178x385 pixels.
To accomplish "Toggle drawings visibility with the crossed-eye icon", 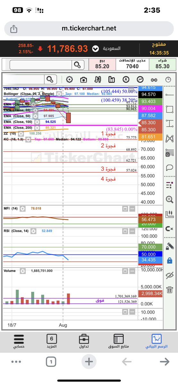I will 170,275.
